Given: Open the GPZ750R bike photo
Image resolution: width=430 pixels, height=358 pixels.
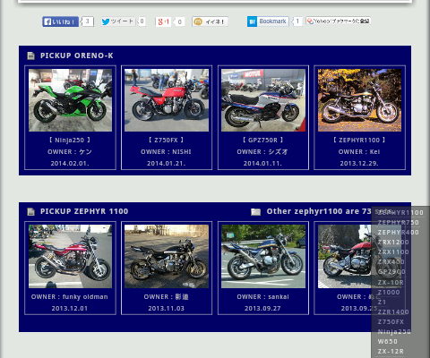Looking at the screenshot, I should [x=263, y=100].
